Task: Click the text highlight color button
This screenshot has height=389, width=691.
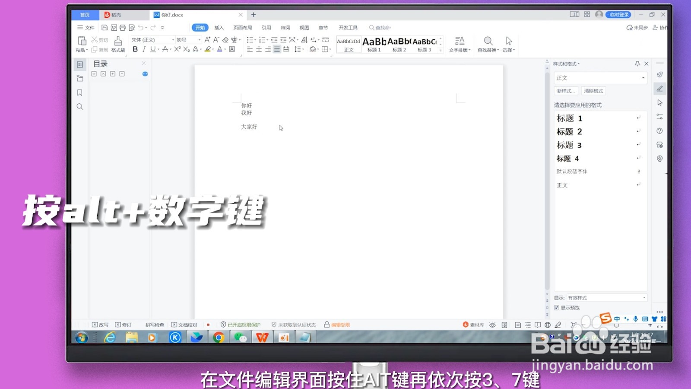Action: point(208,49)
